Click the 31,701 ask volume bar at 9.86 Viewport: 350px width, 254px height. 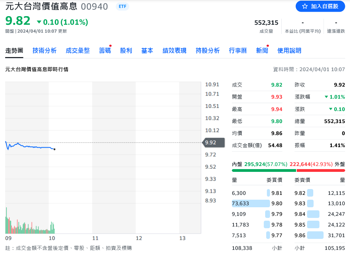(315, 235)
